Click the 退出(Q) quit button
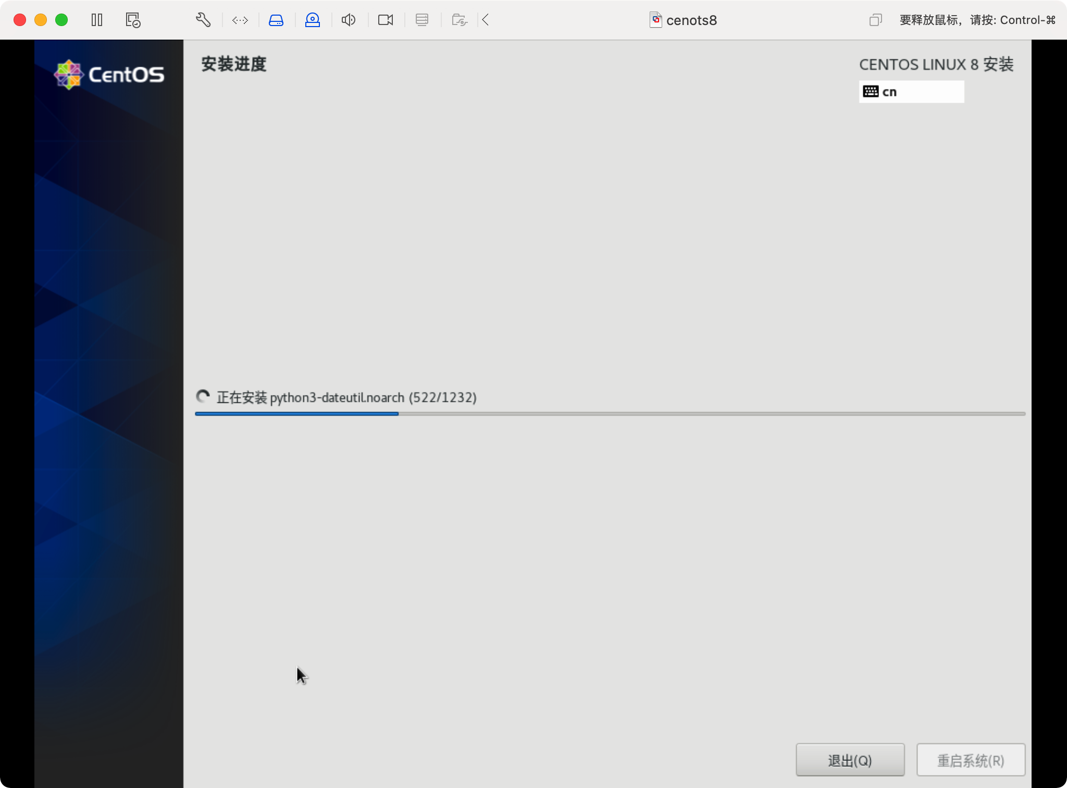1067x788 pixels. click(850, 760)
